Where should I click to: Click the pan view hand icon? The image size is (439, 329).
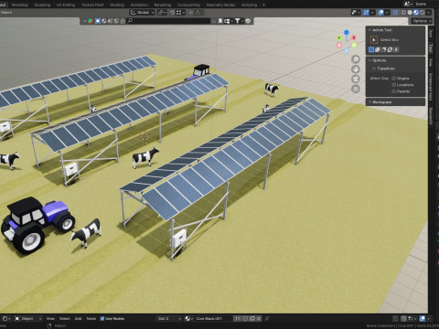356,69
